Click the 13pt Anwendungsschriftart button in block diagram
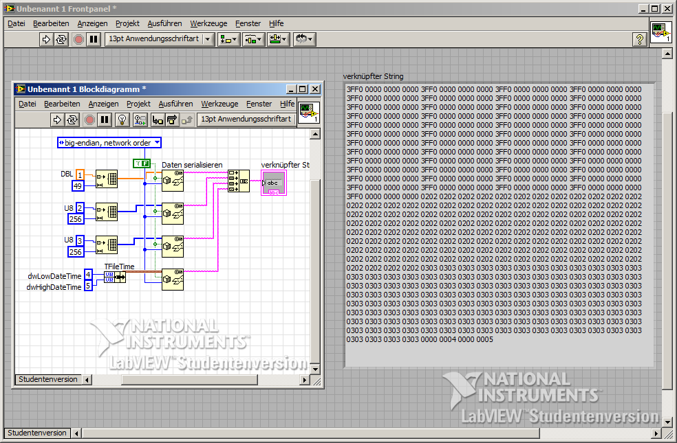Image resolution: width=677 pixels, height=443 pixels. pyautogui.click(x=246, y=120)
